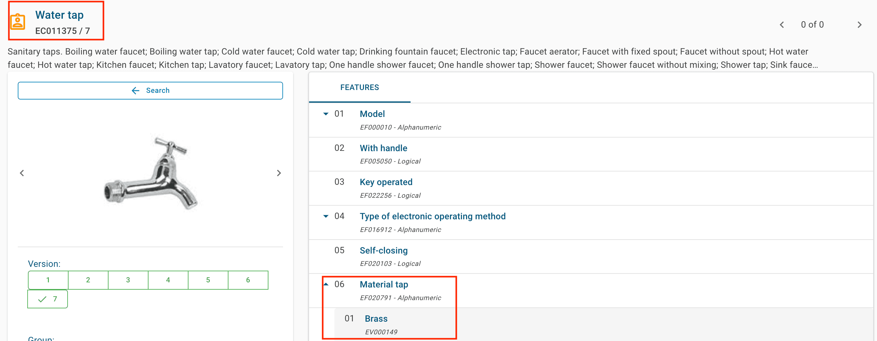The width and height of the screenshot is (877, 341).
Task: Open the Self-closing feature link
Action: pos(383,251)
